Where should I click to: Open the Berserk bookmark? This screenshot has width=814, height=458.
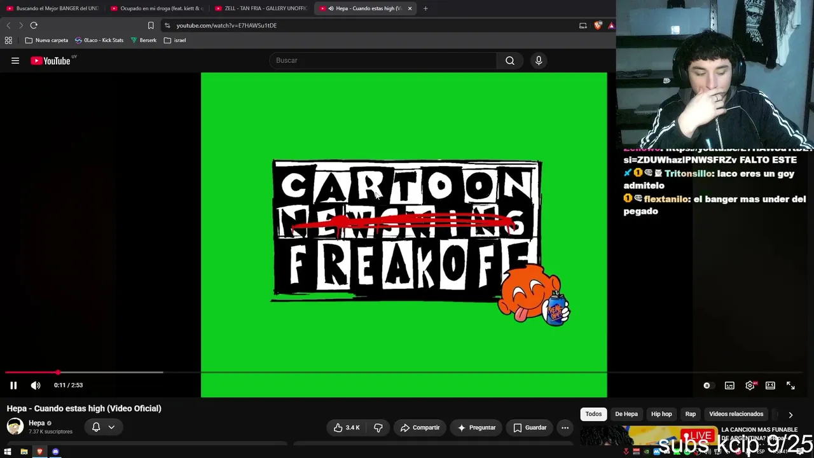(x=143, y=40)
